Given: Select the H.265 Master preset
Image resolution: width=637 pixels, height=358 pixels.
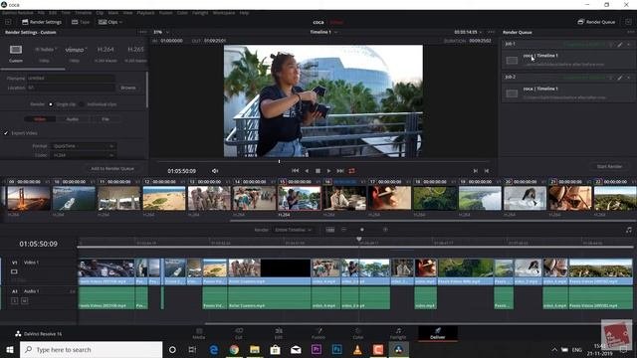Looking at the screenshot, I should 135,53.
